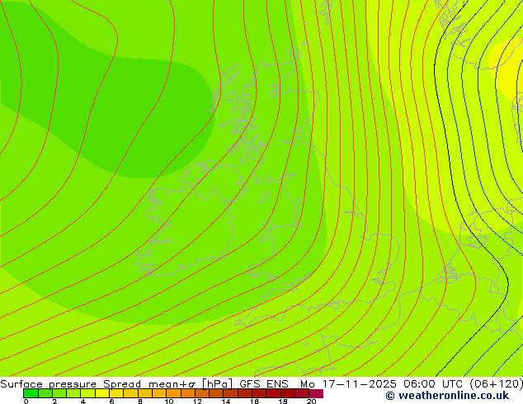Viewport: 523px width, 404px height.
Task: Click the date 'Mo 17-11-2025'
Action: click(x=348, y=383)
